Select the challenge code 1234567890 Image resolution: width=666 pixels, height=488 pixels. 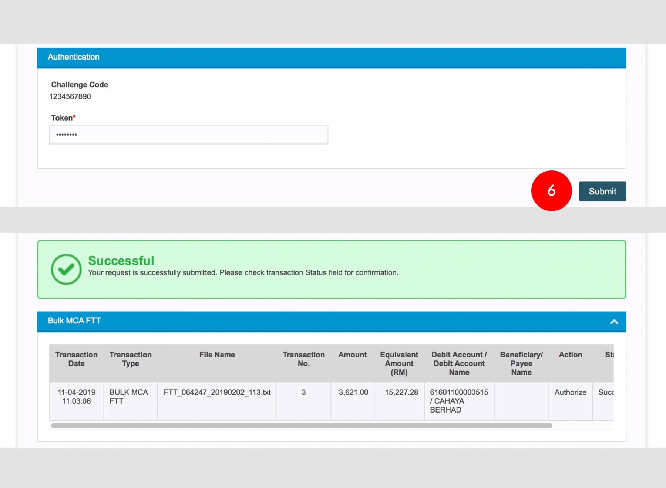(70, 96)
